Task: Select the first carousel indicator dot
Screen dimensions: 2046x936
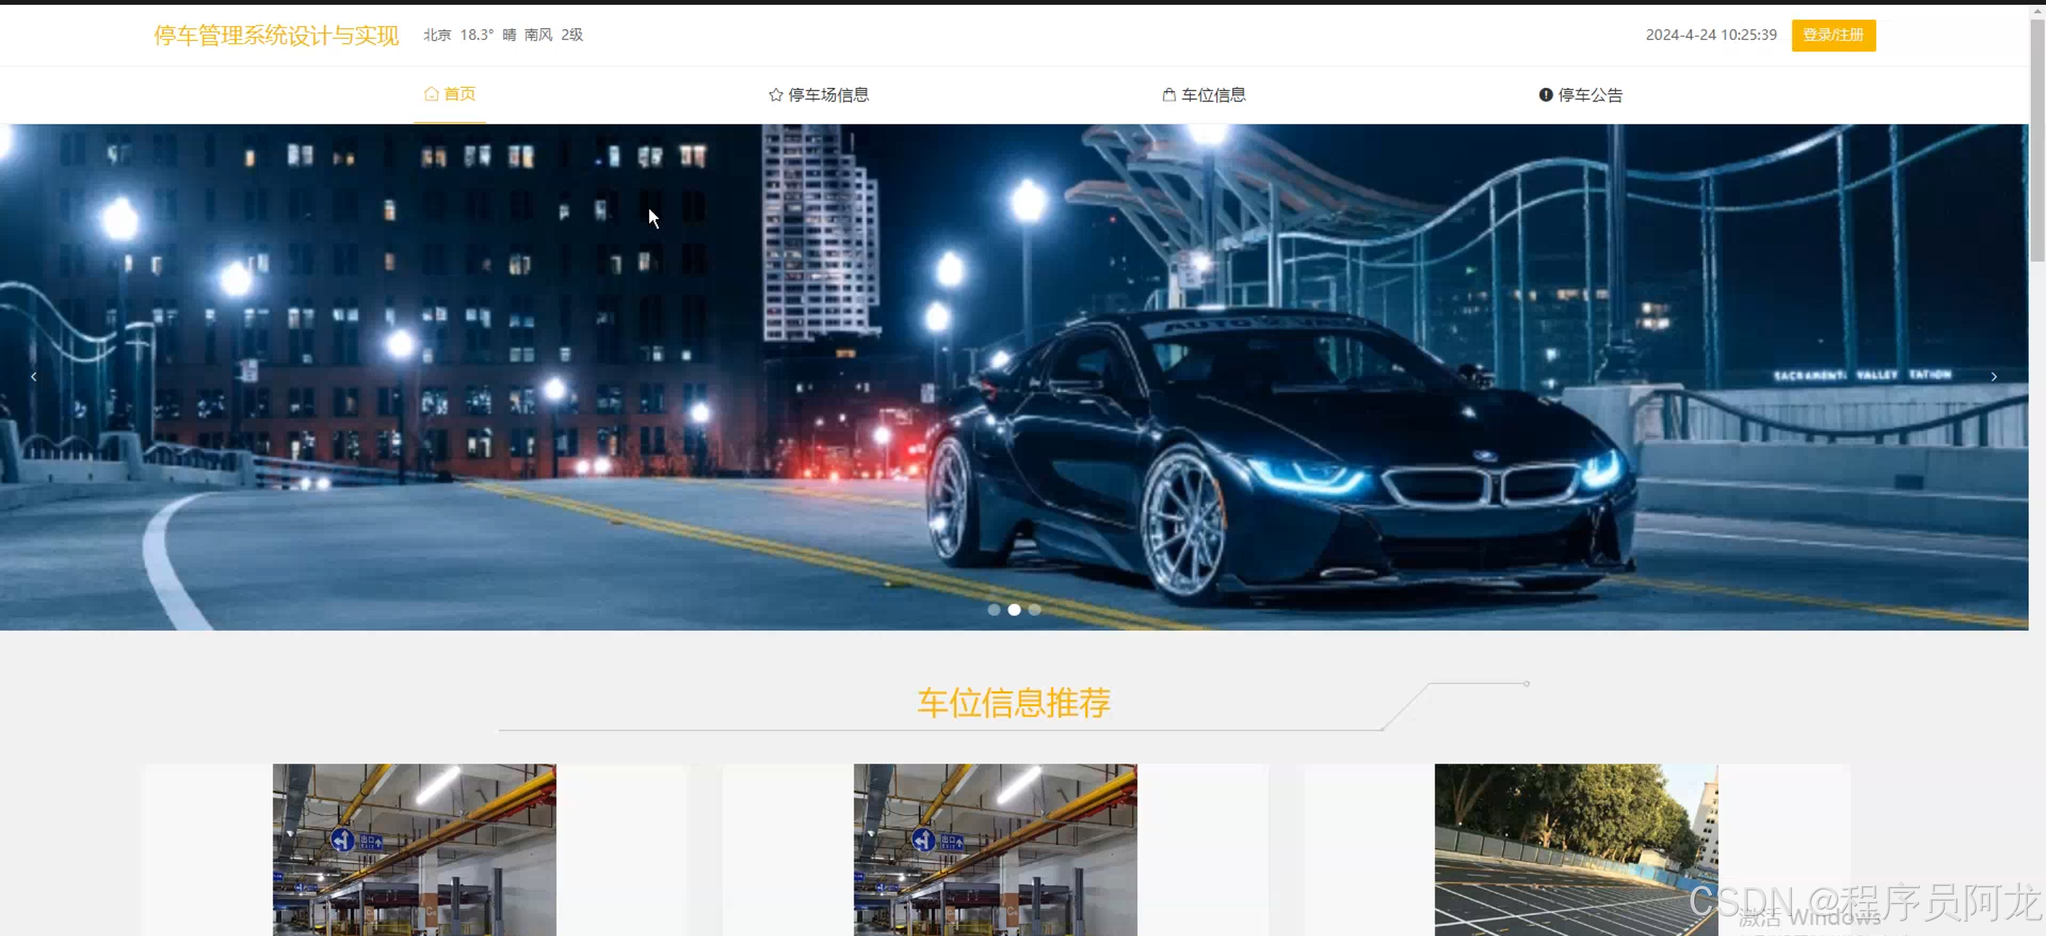Action: coord(993,610)
